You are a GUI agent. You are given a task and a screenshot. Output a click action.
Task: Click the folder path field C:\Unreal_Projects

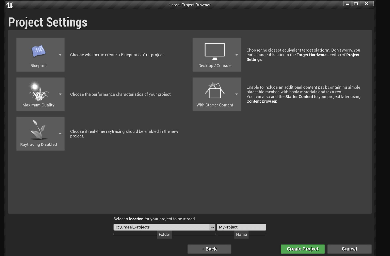tap(161, 227)
